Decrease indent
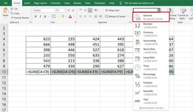The height and width of the screenshot is (112, 193). [x=96, y=16]
